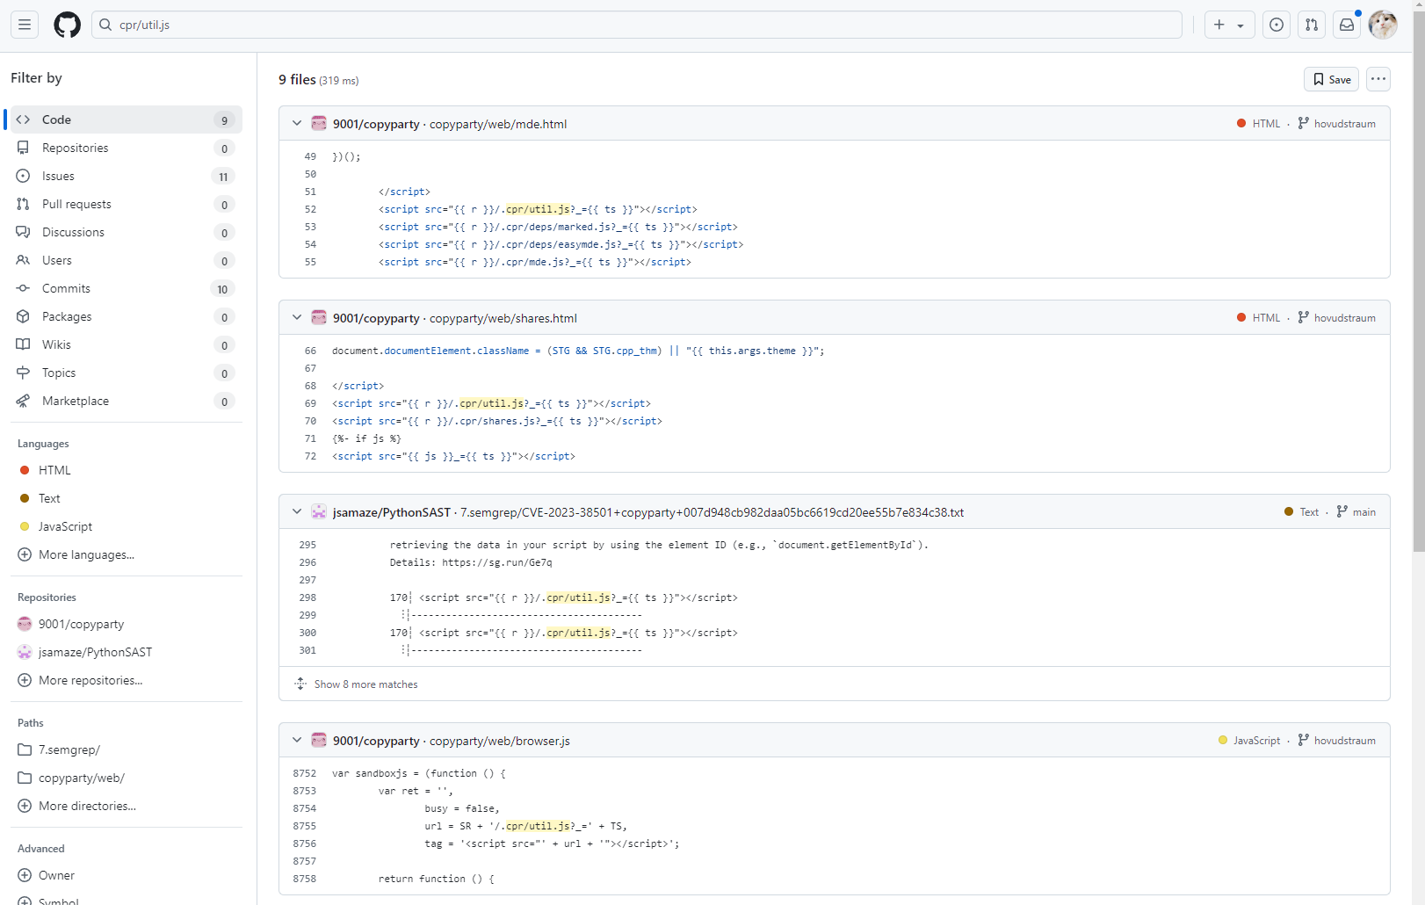Collapse the shares.html result card
This screenshot has height=905, width=1425.
(x=297, y=317)
